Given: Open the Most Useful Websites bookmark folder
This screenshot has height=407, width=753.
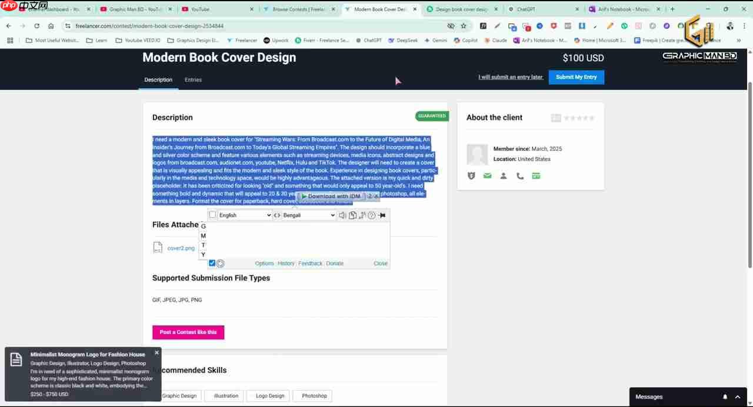Looking at the screenshot, I should [52, 41].
